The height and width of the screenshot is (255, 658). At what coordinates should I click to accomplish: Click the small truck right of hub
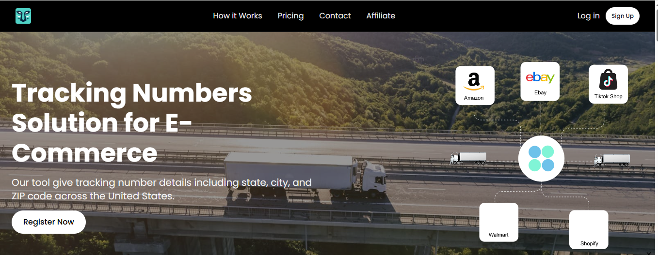click(x=612, y=160)
